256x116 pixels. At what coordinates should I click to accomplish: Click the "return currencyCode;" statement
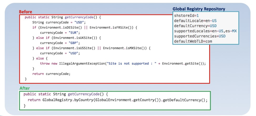(x=51, y=74)
